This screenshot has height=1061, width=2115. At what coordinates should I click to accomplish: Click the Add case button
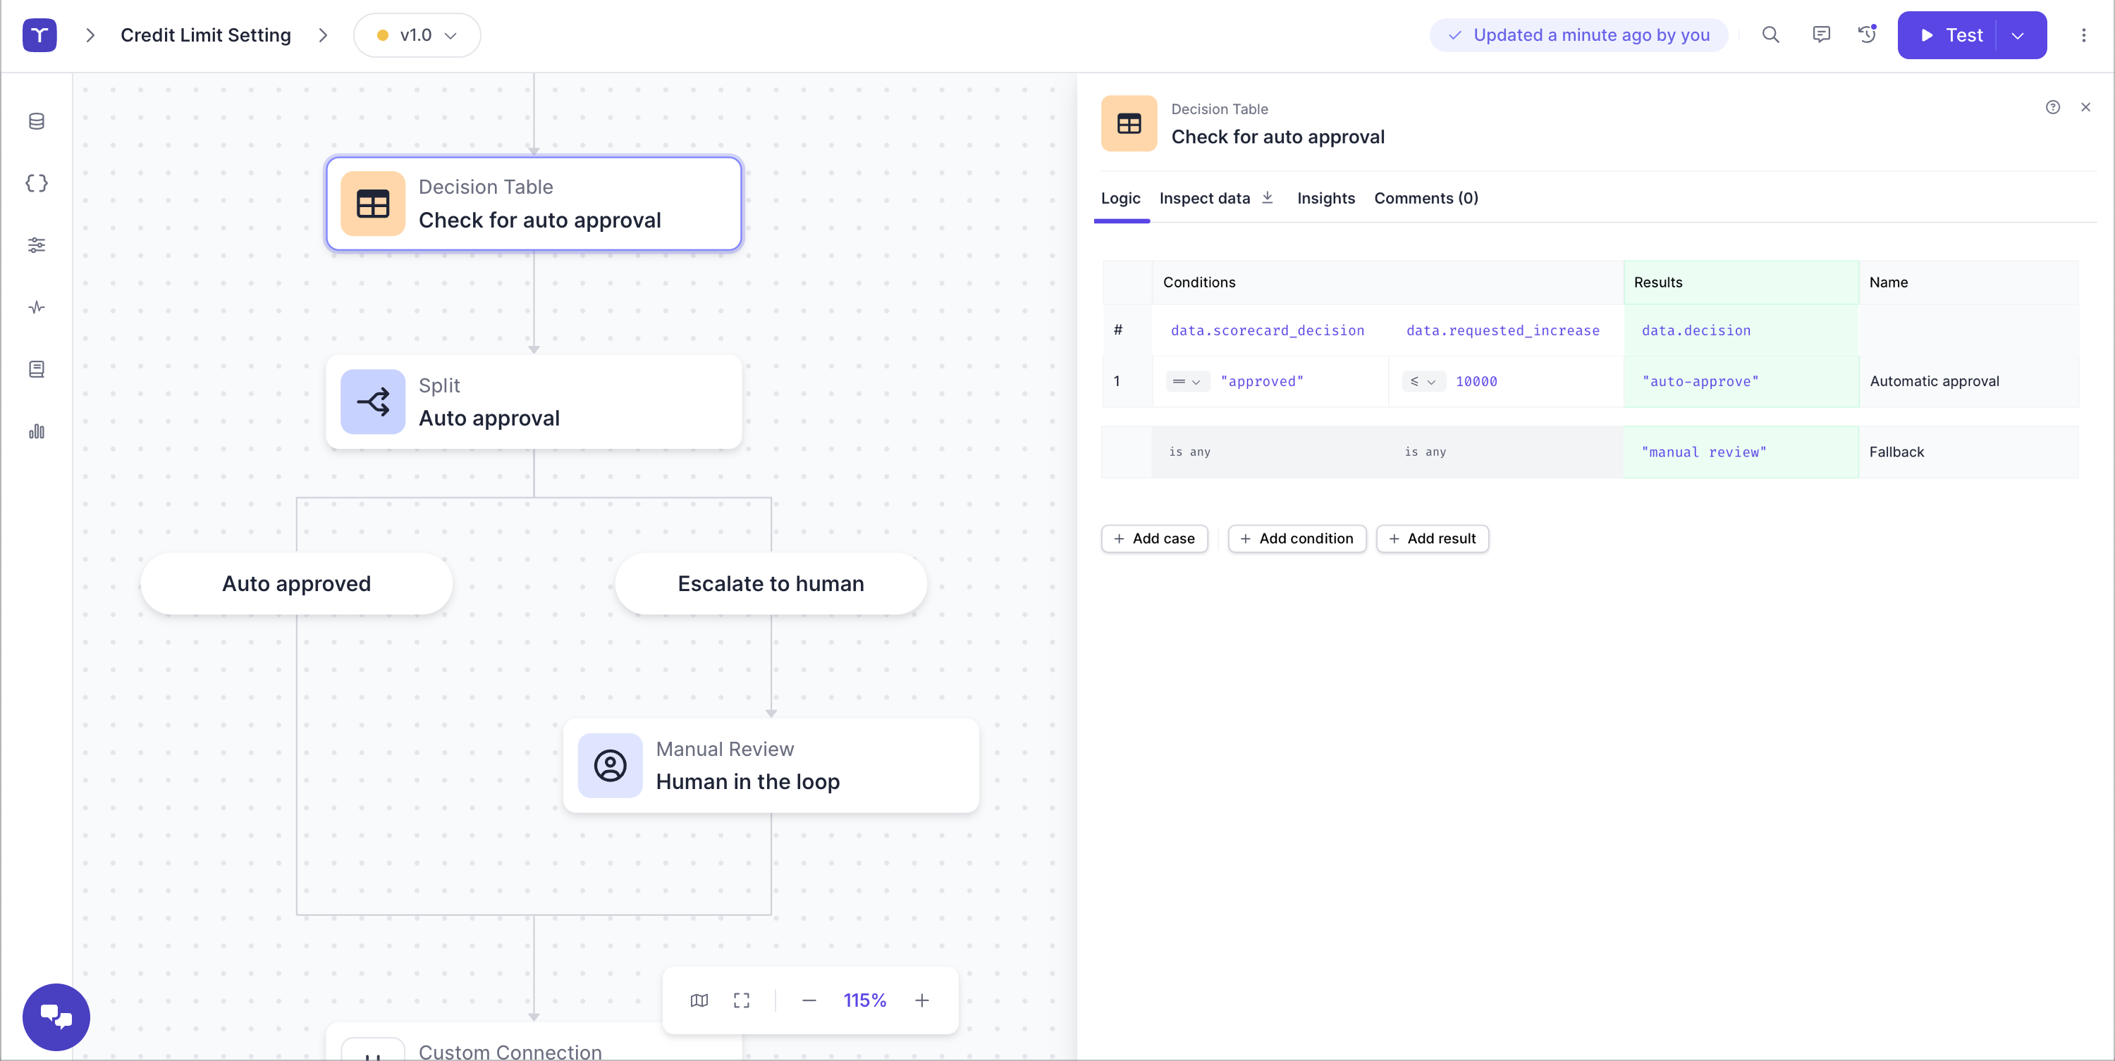pos(1153,538)
